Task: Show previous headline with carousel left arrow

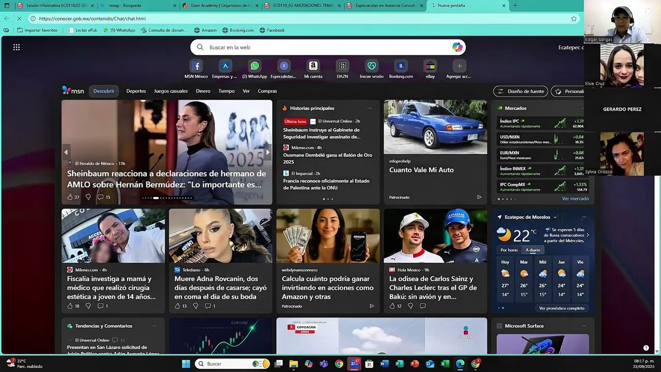Action: (x=66, y=152)
